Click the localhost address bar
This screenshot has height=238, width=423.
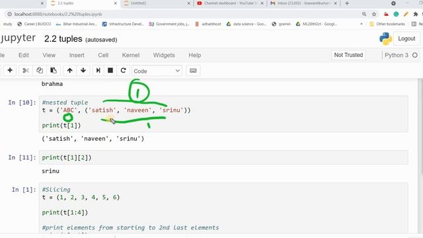184,14
